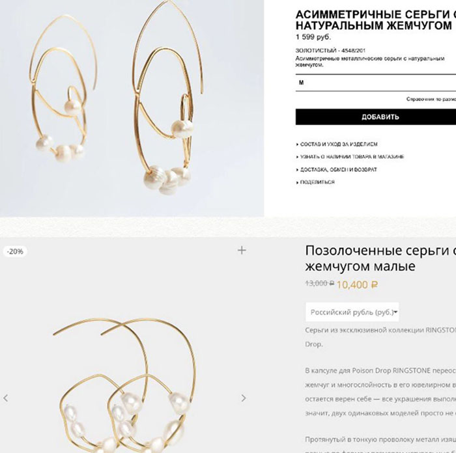This screenshot has width=456, height=453.
Task: Click the plus zoom icon on product image
Action: (242, 250)
